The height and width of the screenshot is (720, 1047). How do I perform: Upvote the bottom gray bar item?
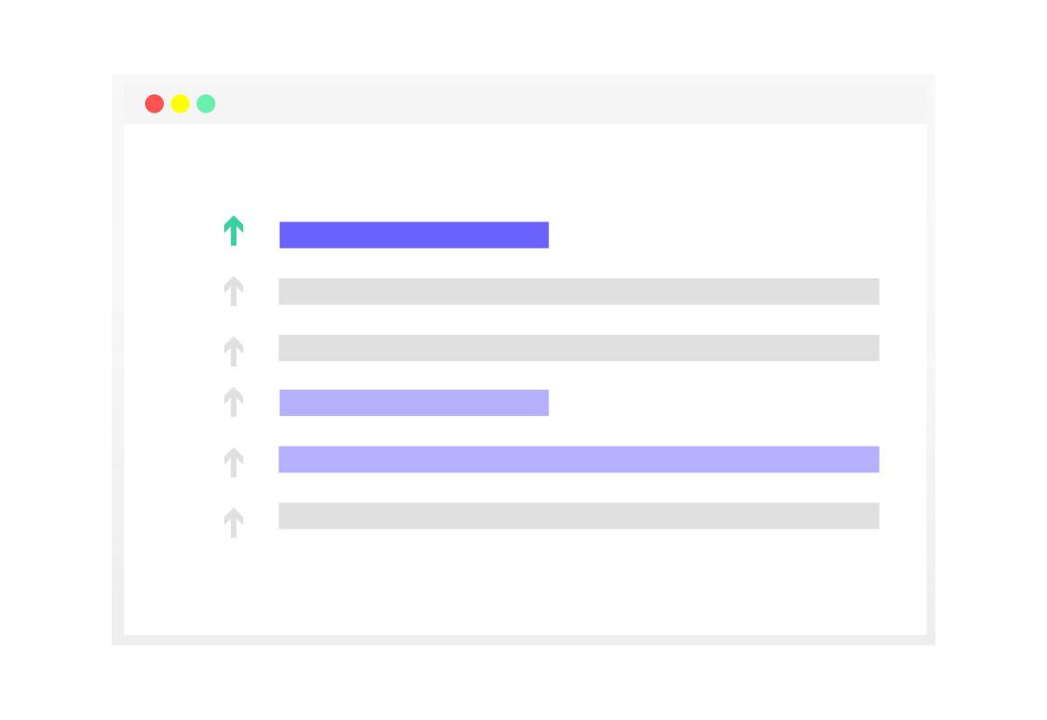pyautogui.click(x=234, y=523)
